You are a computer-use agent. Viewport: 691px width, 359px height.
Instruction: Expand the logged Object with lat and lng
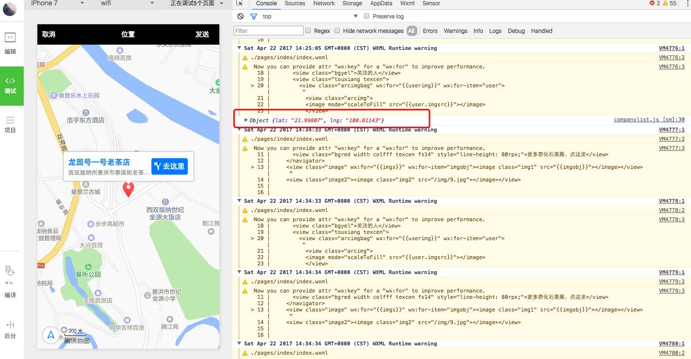246,120
